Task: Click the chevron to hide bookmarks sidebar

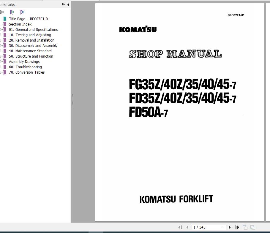Action: tap(68, 4)
